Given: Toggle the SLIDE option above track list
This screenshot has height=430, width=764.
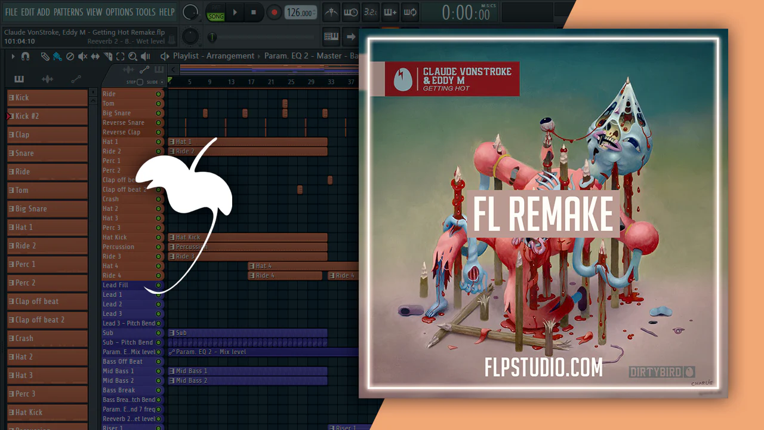Looking at the screenshot, I should [162, 82].
